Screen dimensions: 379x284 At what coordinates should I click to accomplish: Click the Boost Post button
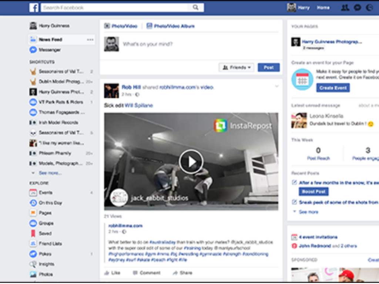(x=313, y=192)
